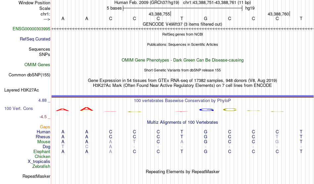Click 100 vertebrates Basewise Conservation by PhyloP
Image resolution: width=314 pixels, height=184 pixels.
coord(182,101)
